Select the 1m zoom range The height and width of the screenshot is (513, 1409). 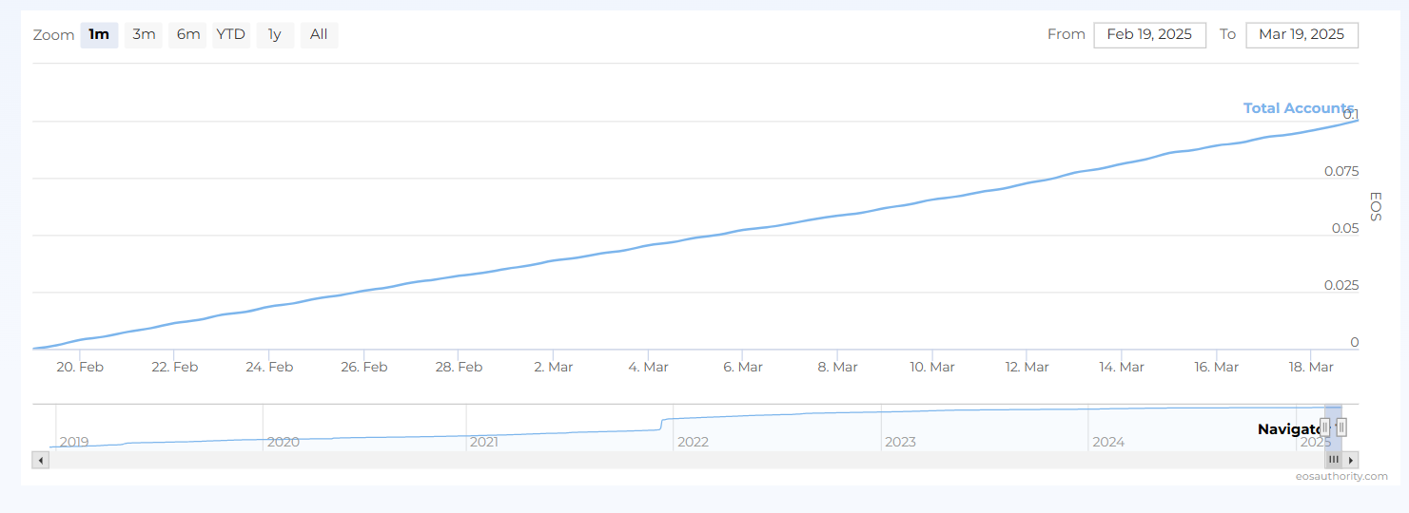99,35
